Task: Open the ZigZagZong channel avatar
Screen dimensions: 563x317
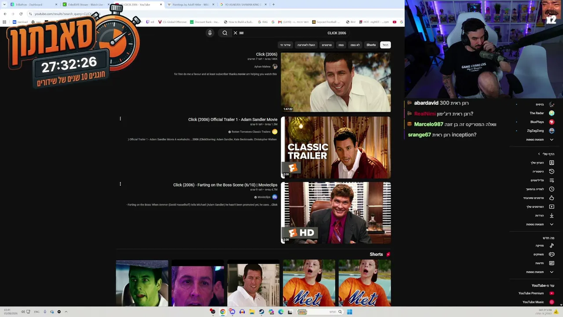Action: pos(552,131)
